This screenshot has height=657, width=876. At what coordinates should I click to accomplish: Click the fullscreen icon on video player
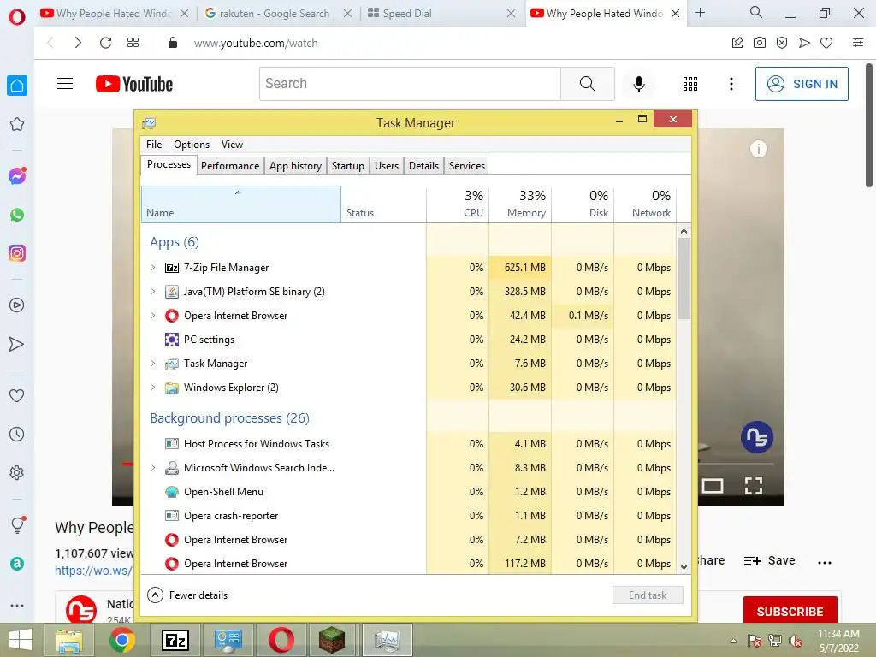coord(754,486)
